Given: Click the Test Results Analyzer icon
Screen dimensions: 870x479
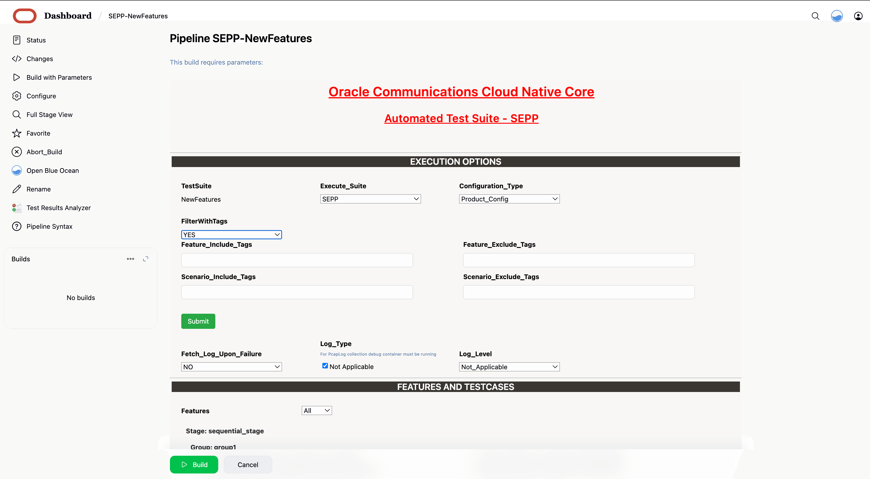Looking at the screenshot, I should pos(17,208).
